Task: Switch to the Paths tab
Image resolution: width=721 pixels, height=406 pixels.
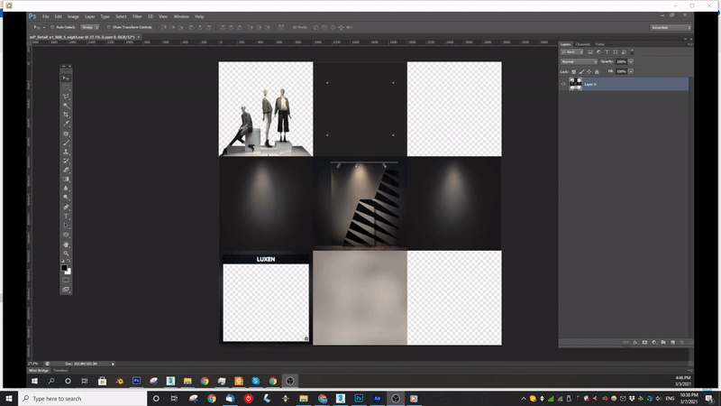Action: pyautogui.click(x=599, y=43)
